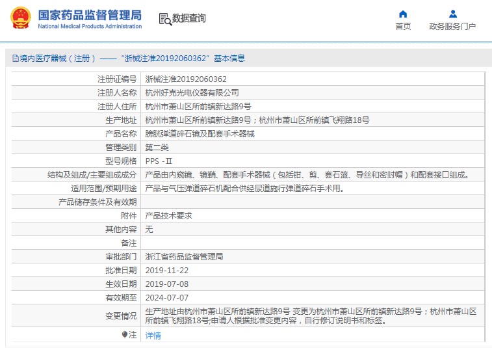Click the 数据查询 magnifier document icon
492x348 pixels.
[164, 19]
